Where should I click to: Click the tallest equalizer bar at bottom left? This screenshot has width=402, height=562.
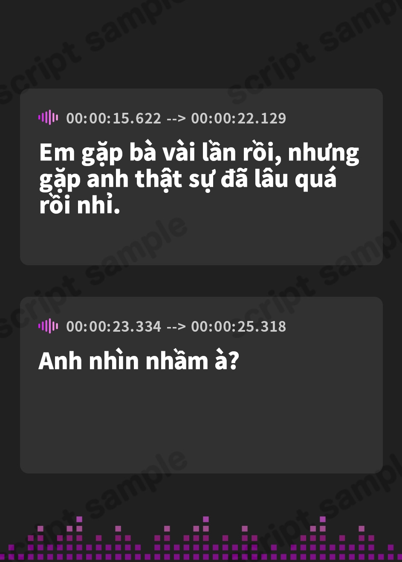79,537
